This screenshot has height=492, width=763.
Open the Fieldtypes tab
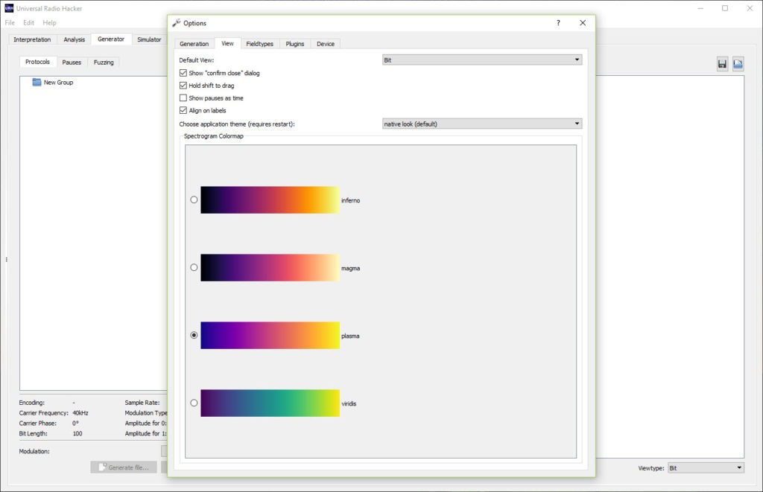(x=259, y=44)
